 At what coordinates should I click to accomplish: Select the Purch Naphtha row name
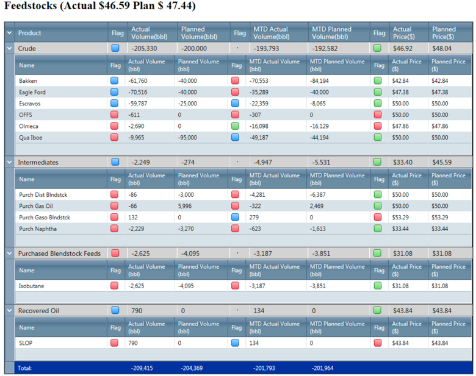pos(38,229)
